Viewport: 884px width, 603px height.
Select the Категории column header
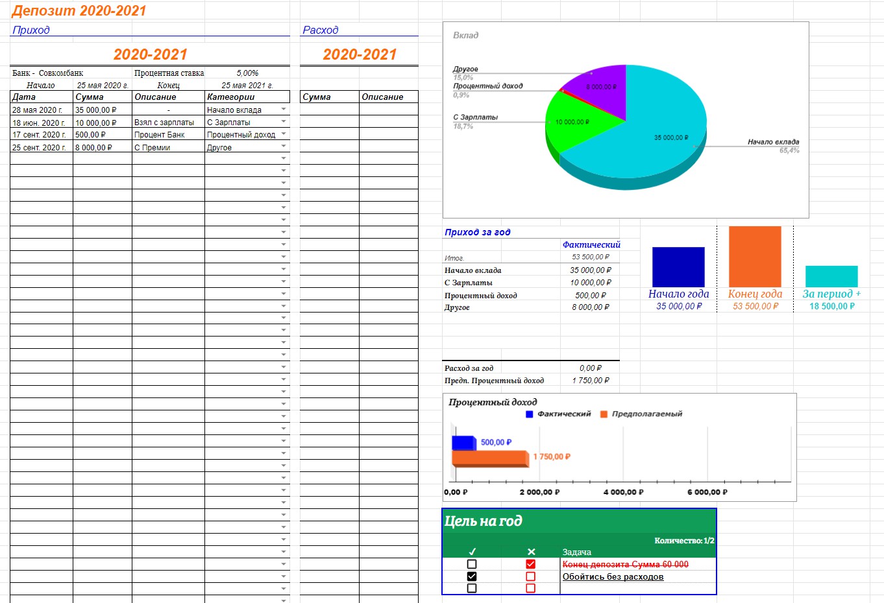(247, 97)
